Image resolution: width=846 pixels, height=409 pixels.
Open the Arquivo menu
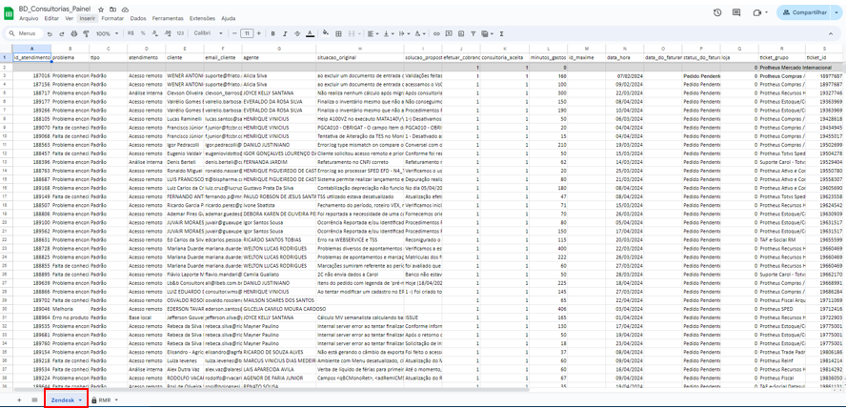29,18
